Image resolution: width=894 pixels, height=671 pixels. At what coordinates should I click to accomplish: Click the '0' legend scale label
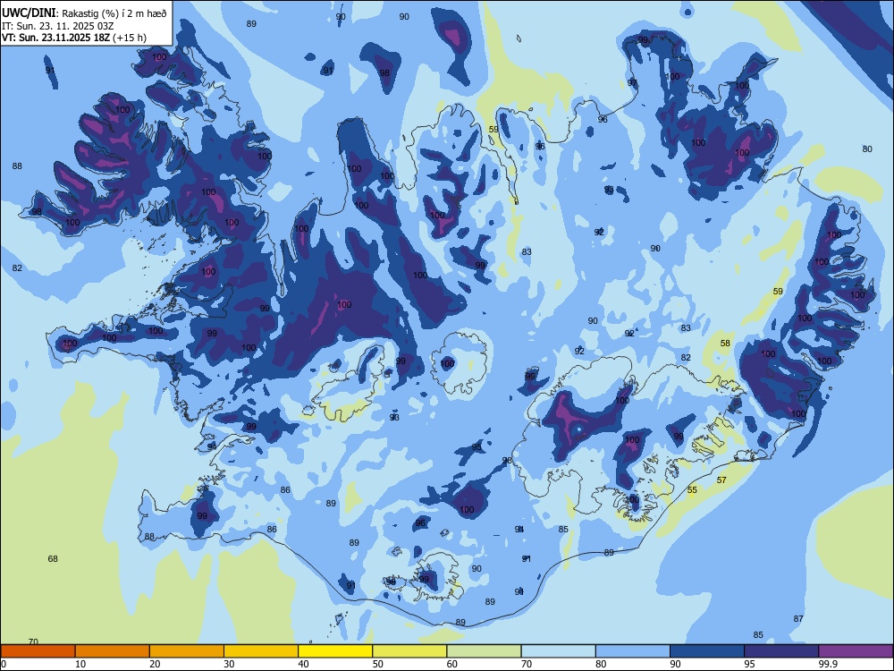click(x=4, y=664)
